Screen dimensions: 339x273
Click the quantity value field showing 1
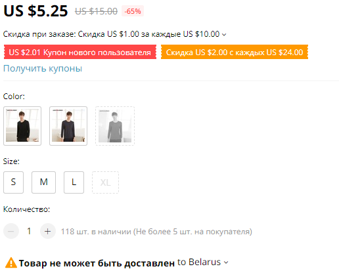29,231
